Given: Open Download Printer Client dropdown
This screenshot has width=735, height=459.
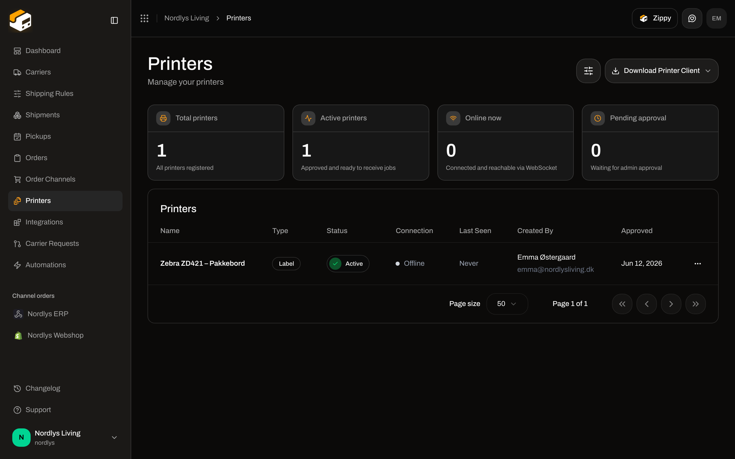Looking at the screenshot, I should 661,71.
